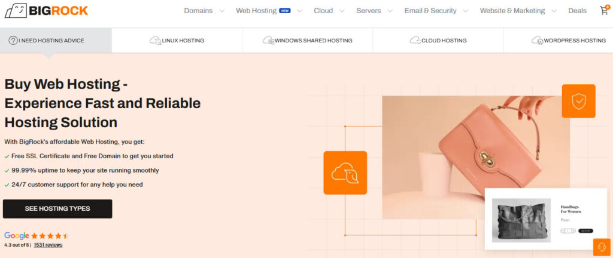
Task: Open the Servers menu
Action: [369, 11]
